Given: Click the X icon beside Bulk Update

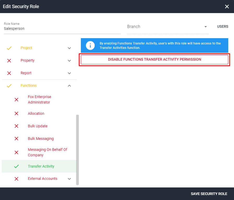Looking at the screenshot, I should [x=16, y=126].
